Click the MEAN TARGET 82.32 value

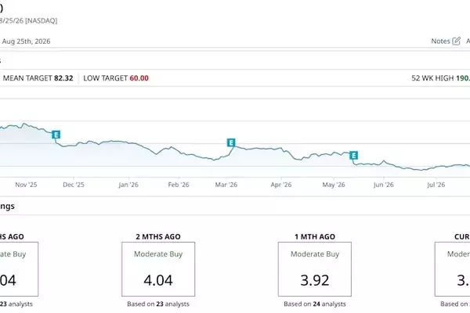63,78
